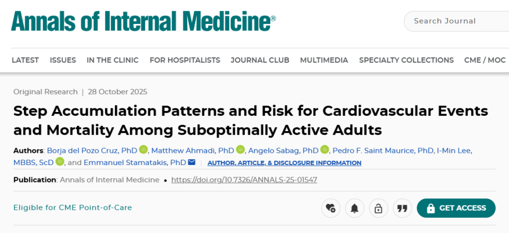The height and width of the screenshot is (233, 509).
Task: Go to the In the Clinic section
Action: [112, 60]
